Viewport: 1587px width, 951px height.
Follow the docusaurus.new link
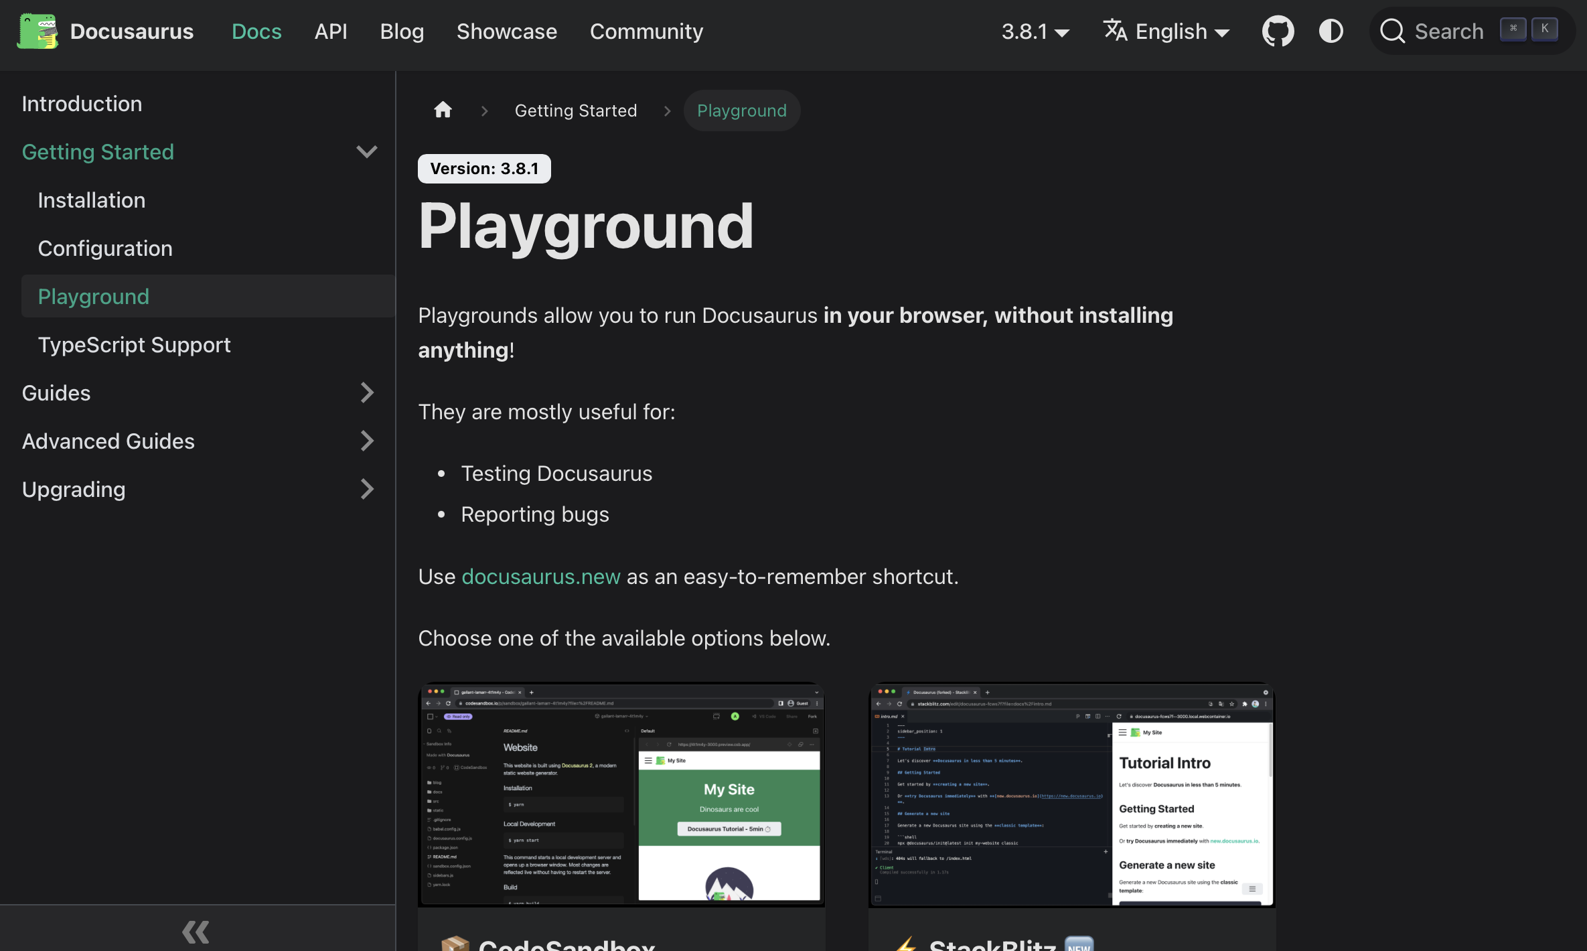click(x=541, y=577)
